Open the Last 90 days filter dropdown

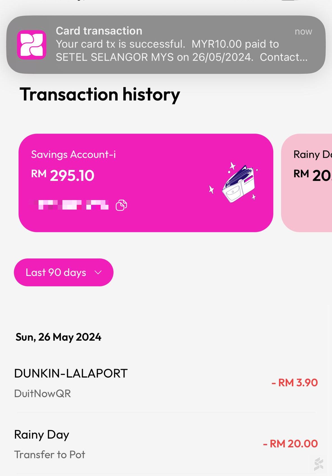pos(63,272)
